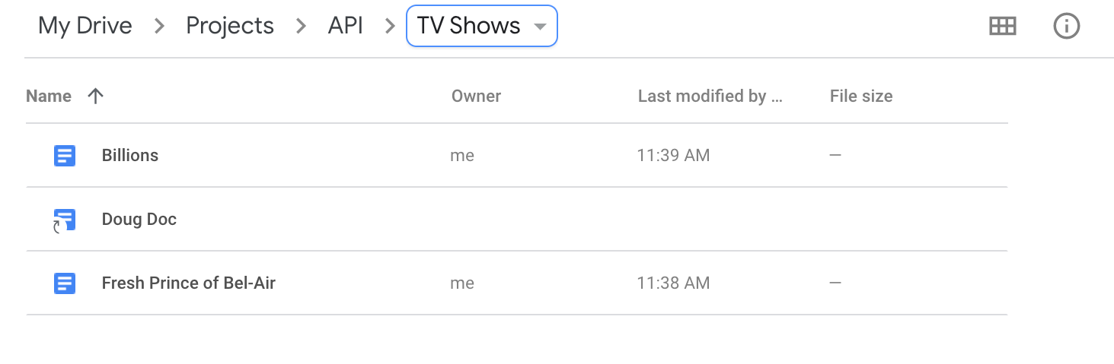This screenshot has height=364, width=1114.
Task: Navigate to the Projects folder breadcrumb
Action: (x=230, y=26)
